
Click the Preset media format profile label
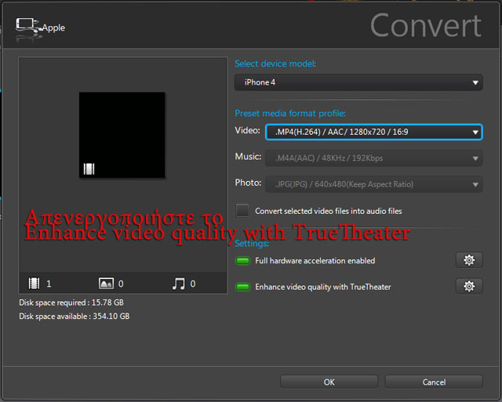pyautogui.click(x=290, y=113)
